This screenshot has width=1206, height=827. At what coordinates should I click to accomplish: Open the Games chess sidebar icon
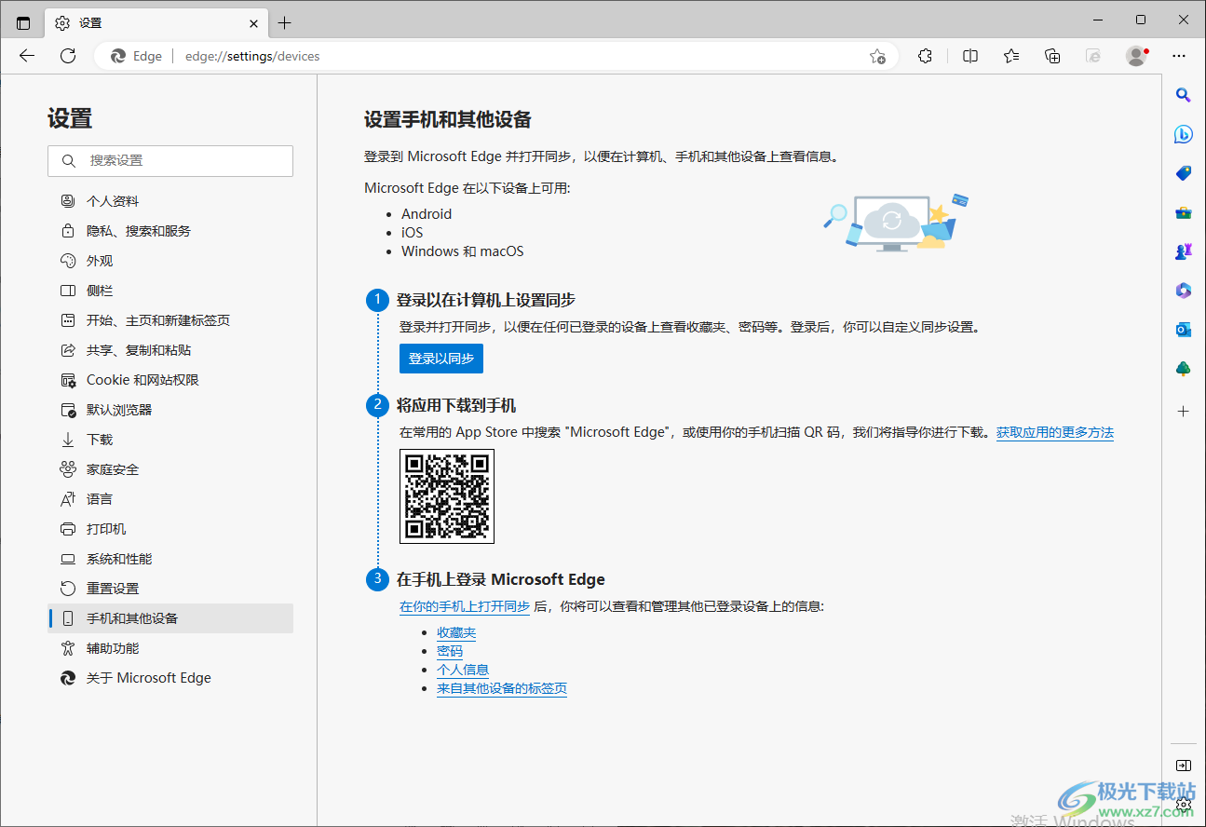coord(1184,251)
